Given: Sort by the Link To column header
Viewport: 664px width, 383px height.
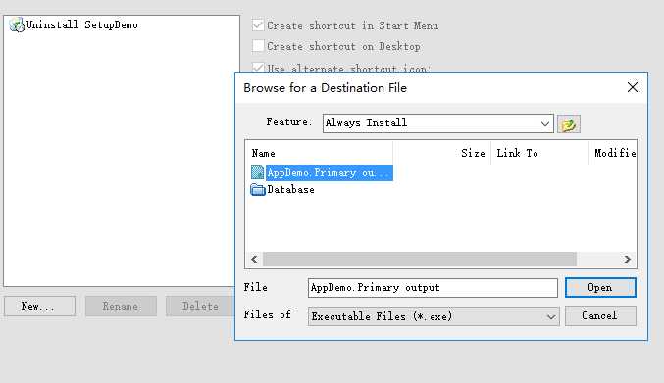Looking at the screenshot, I should point(539,153).
